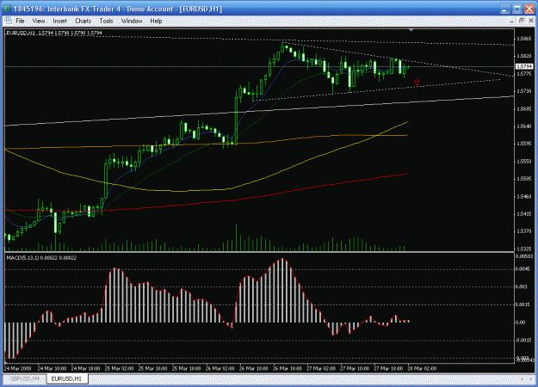538x387 pixels.
Task: Click the 28 Mar 02:00 time label
Action: tap(422, 369)
